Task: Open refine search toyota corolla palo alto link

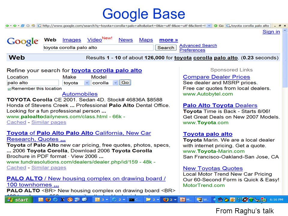Action: (x=106, y=70)
